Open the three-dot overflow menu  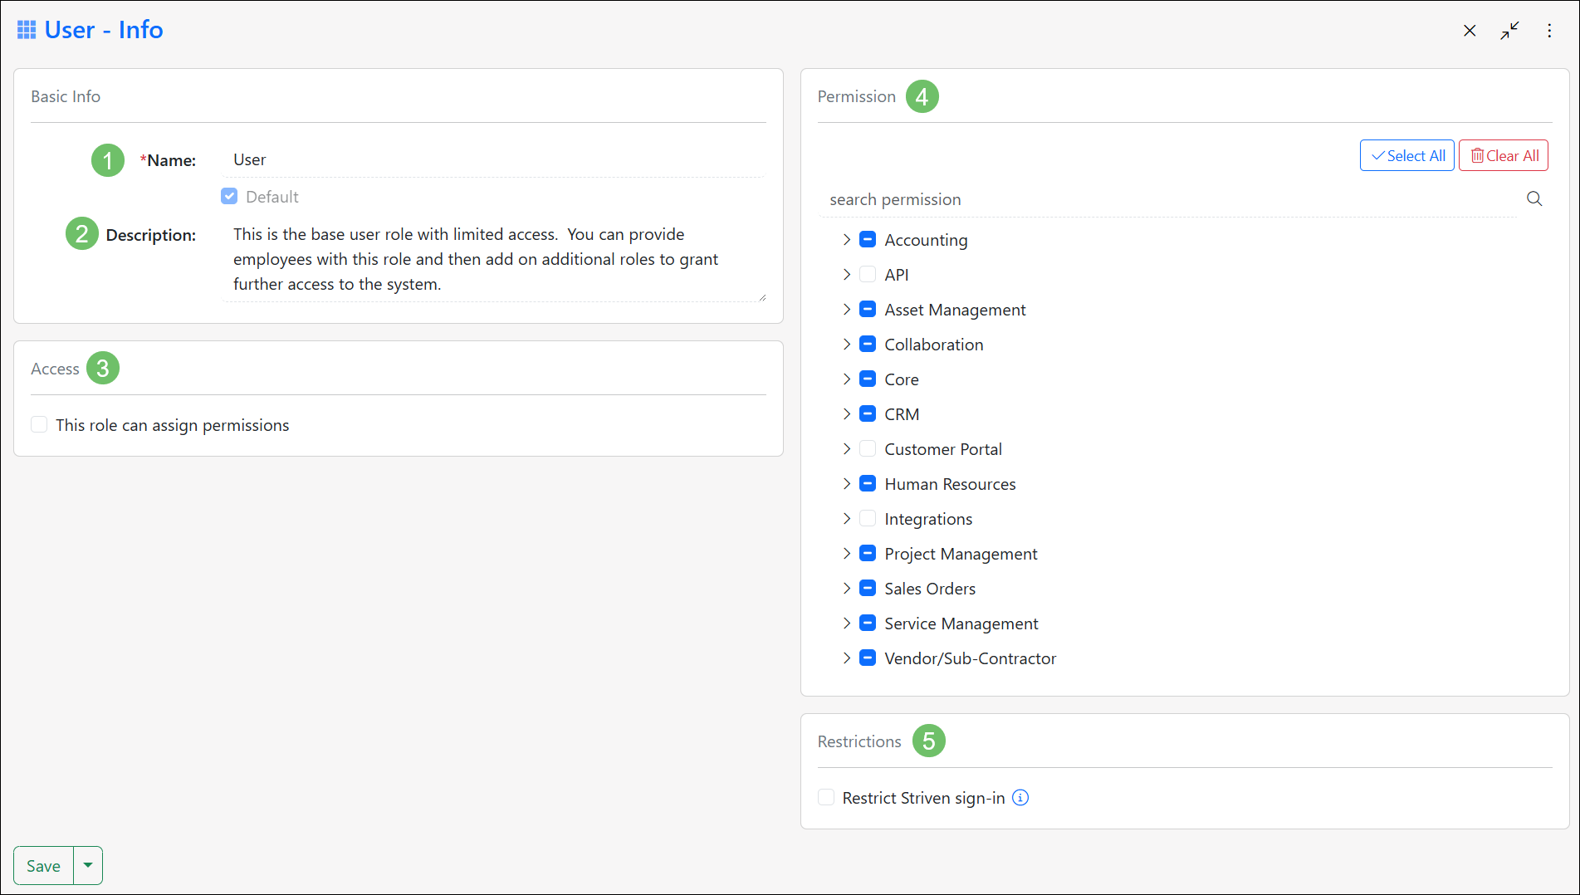point(1549,30)
